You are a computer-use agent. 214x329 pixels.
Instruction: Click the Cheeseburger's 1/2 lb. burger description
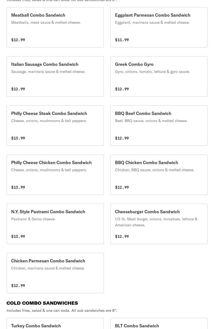coord(156,222)
